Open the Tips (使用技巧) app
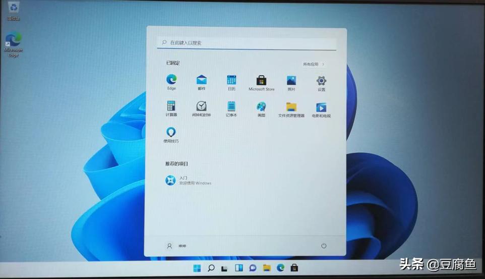485x279 pixels. pyautogui.click(x=171, y=134)
